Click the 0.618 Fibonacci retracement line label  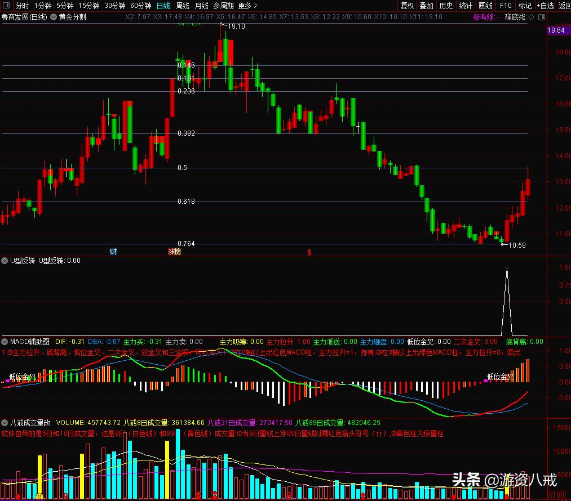pos(186,202)
